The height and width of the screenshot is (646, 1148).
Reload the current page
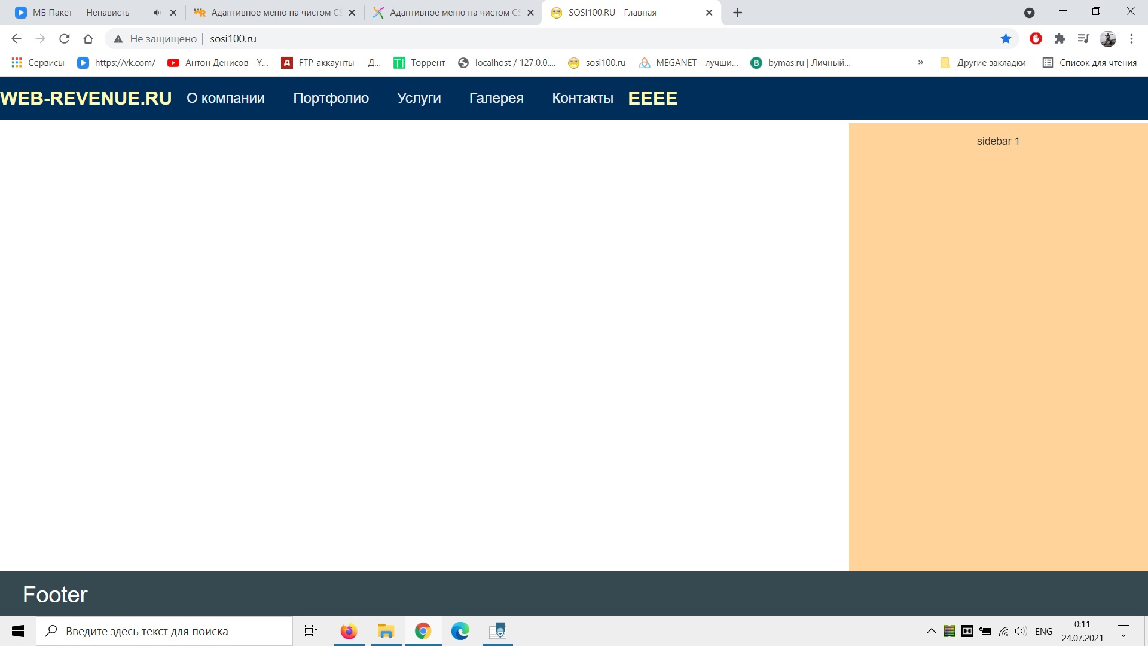64,39
